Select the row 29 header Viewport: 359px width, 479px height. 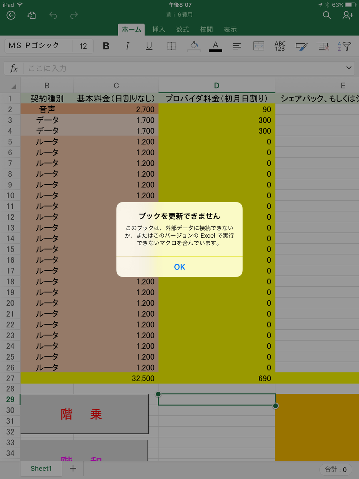10,400
